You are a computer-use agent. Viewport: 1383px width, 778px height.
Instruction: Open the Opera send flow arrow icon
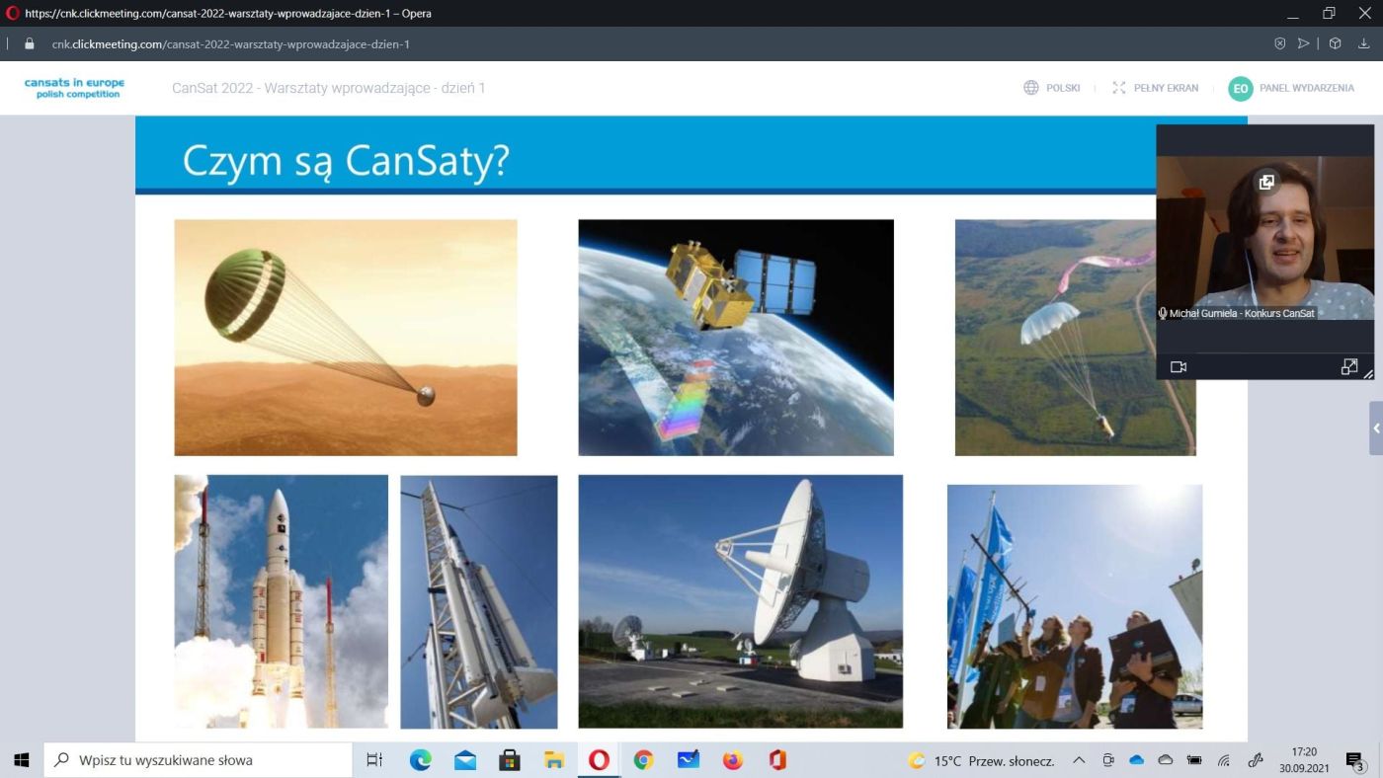(x=1304, y=43)
